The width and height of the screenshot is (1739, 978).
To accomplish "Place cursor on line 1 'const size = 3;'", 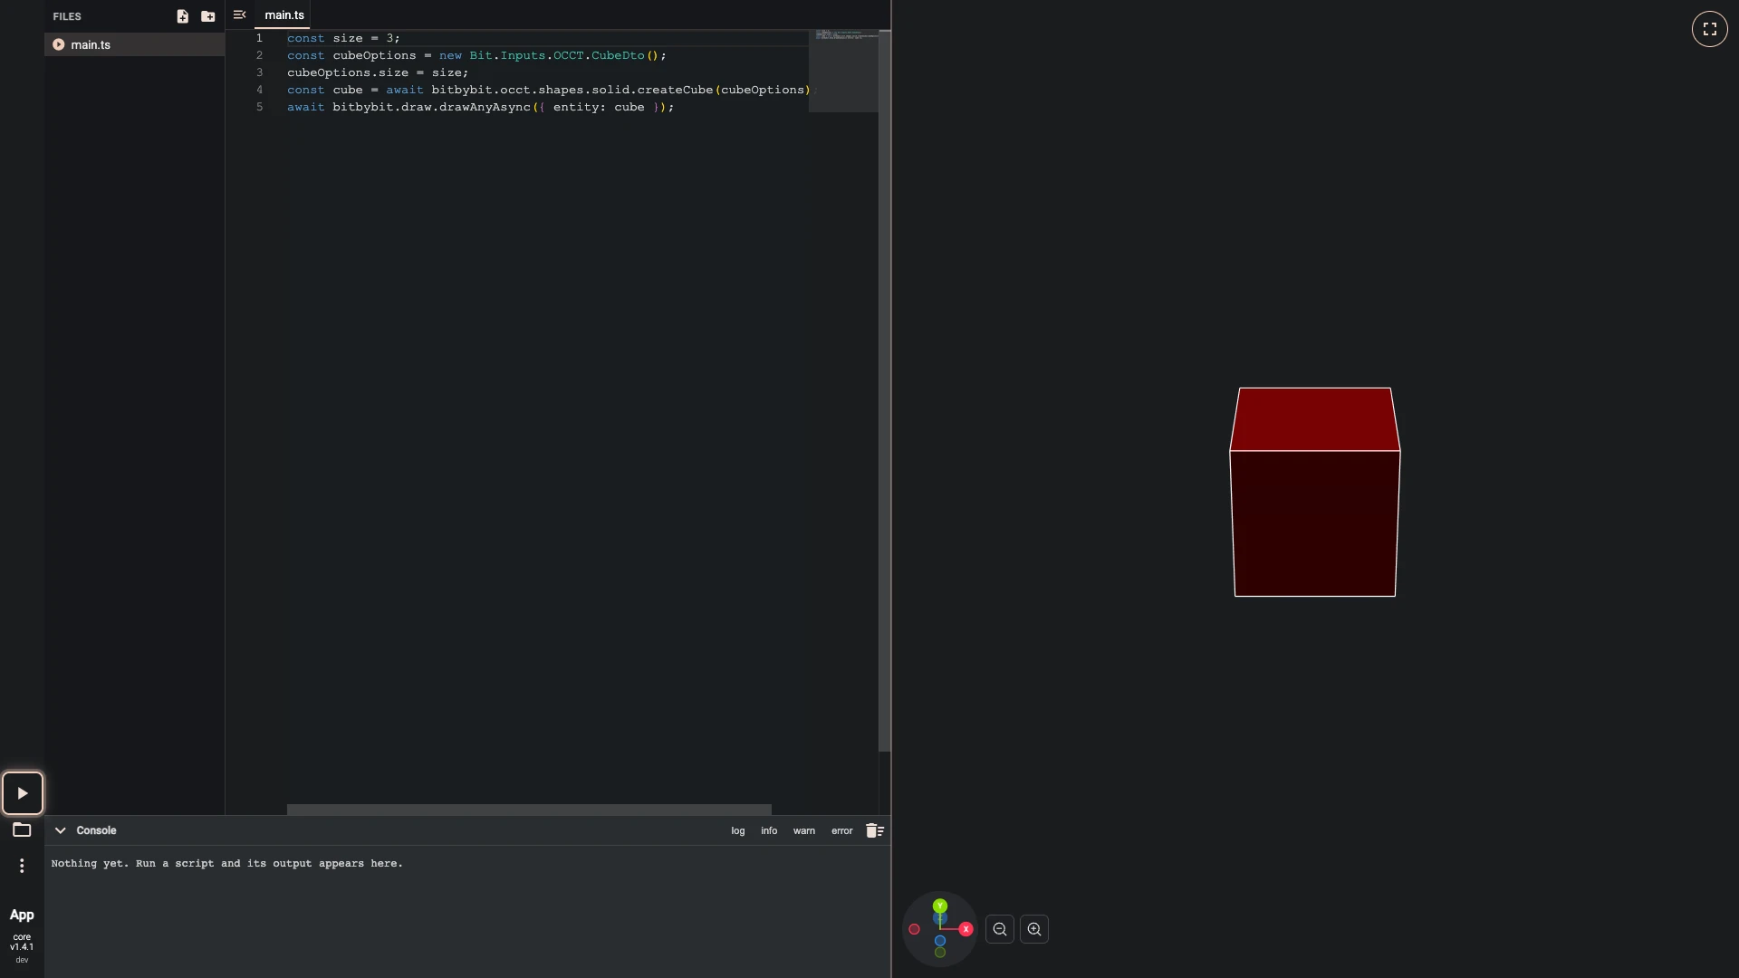I will tap(343, 38).
